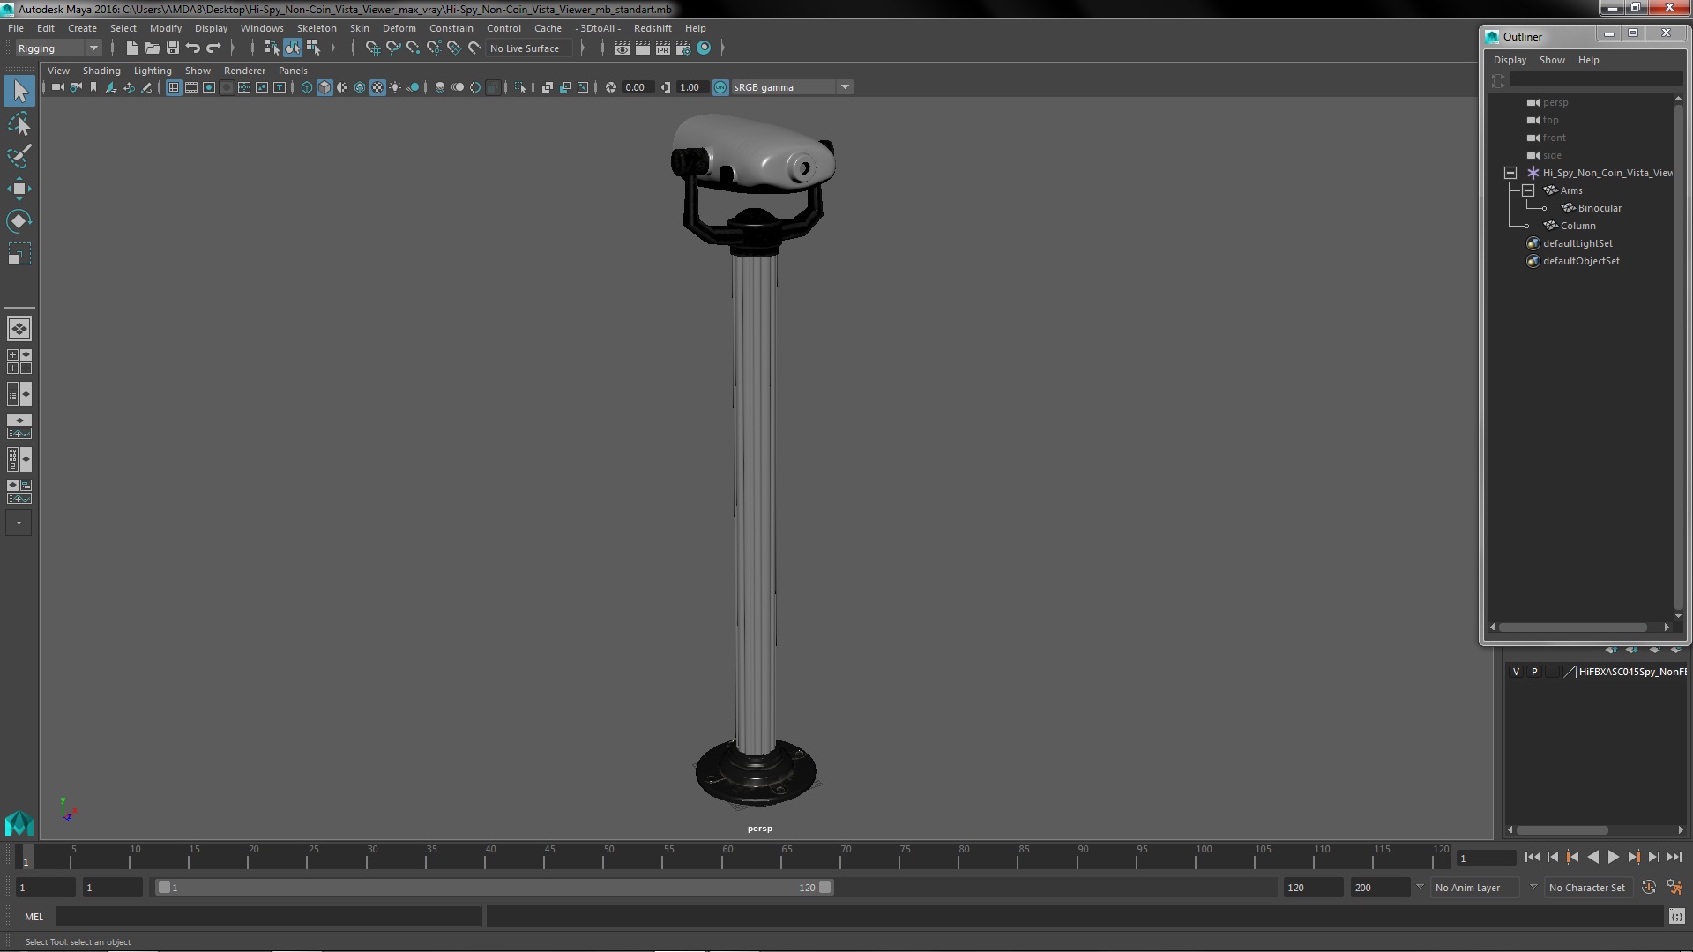
Task: Select camera icon in panel toolbar
Action: 58,87
